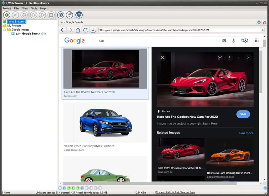The image size is (269, 196).
Task: Click the blue Honda Civic thumbnail
Action: pyautogui.click(x=105, y=122)
